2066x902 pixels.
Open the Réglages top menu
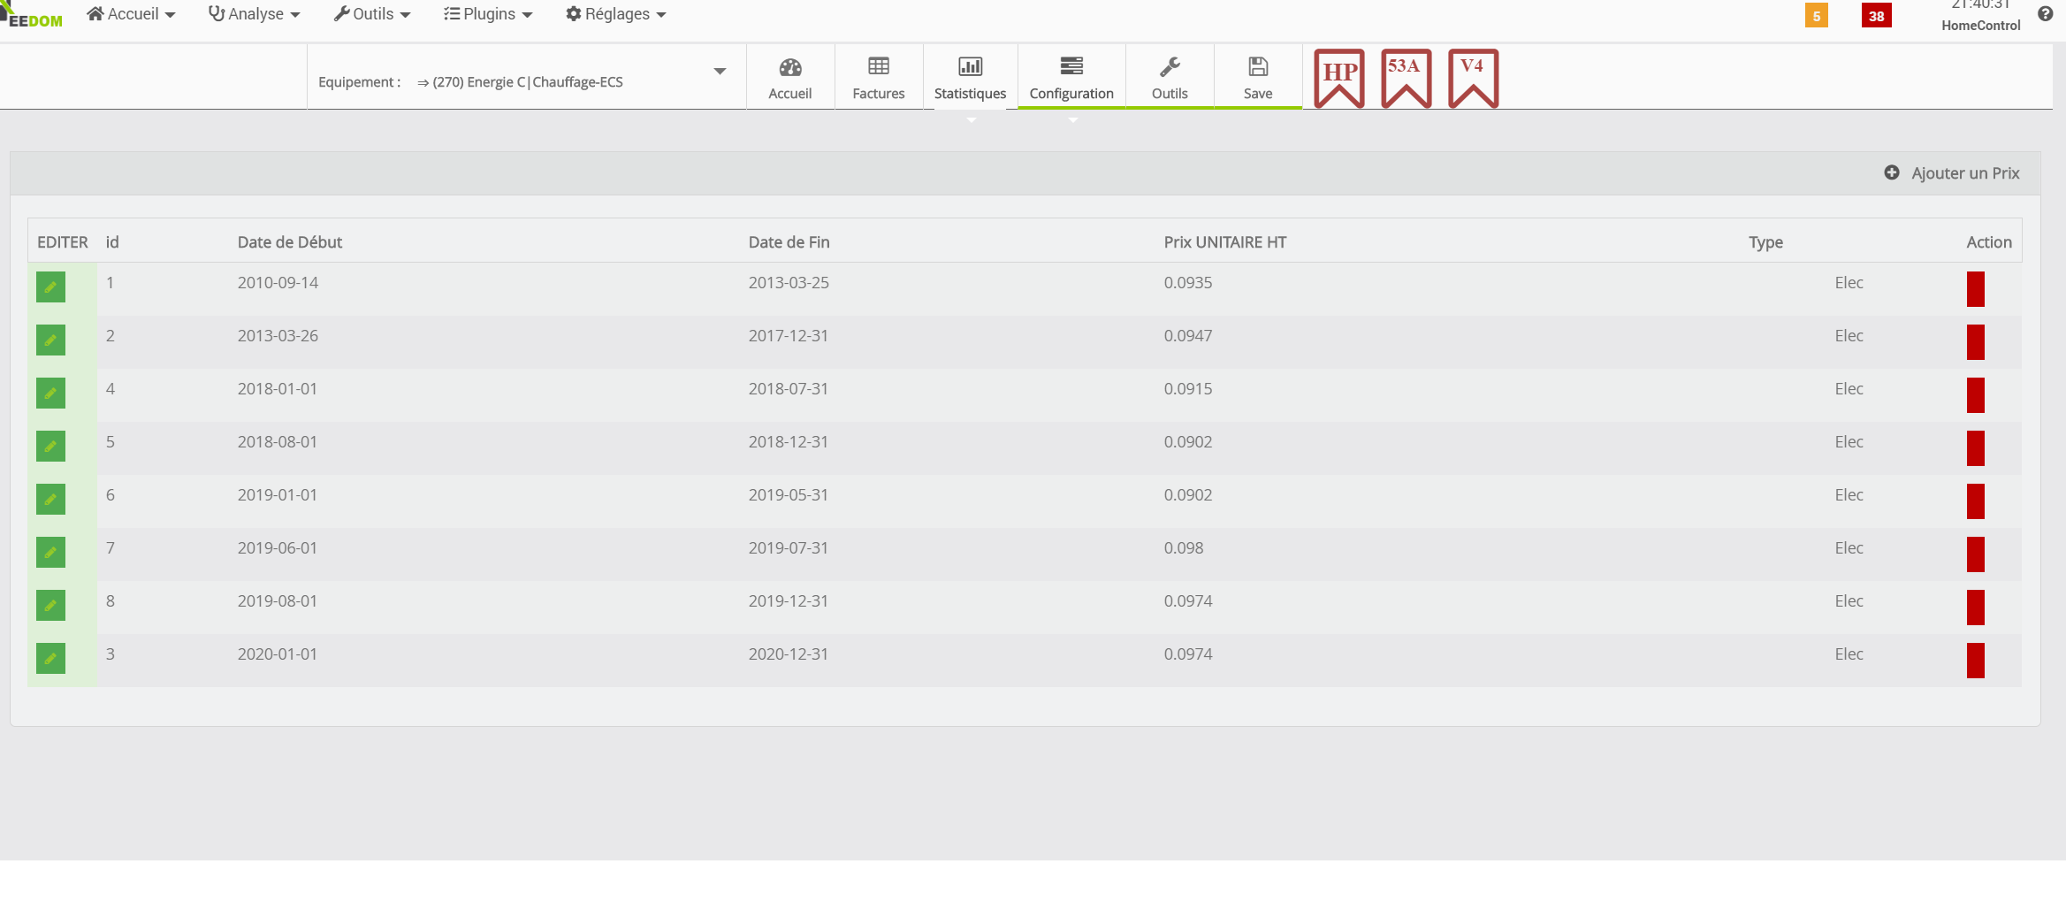point(616,14)
